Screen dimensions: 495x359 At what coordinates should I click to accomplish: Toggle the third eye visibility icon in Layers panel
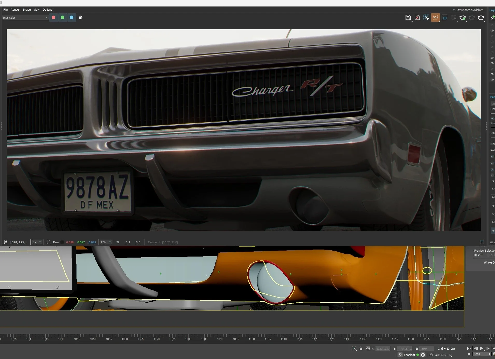pos(492,63)
